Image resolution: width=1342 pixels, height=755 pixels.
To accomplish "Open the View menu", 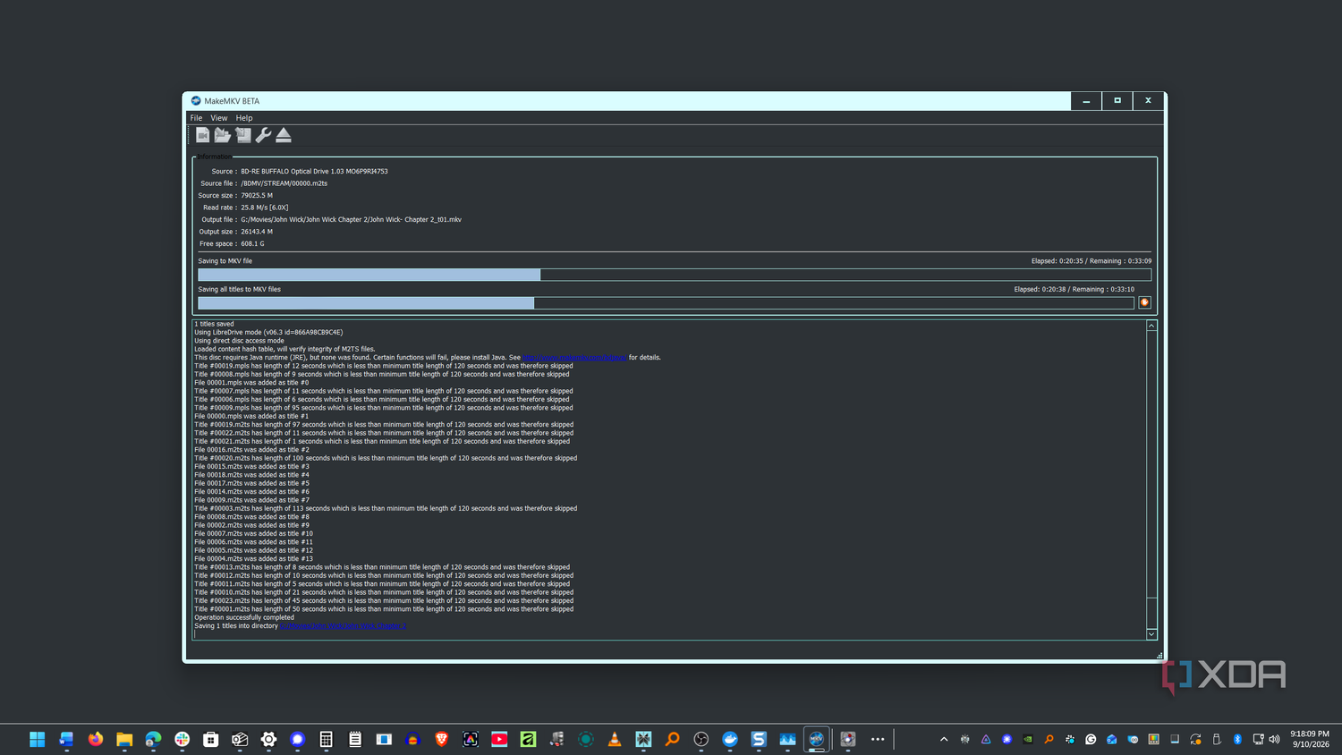I will [219, 118].
